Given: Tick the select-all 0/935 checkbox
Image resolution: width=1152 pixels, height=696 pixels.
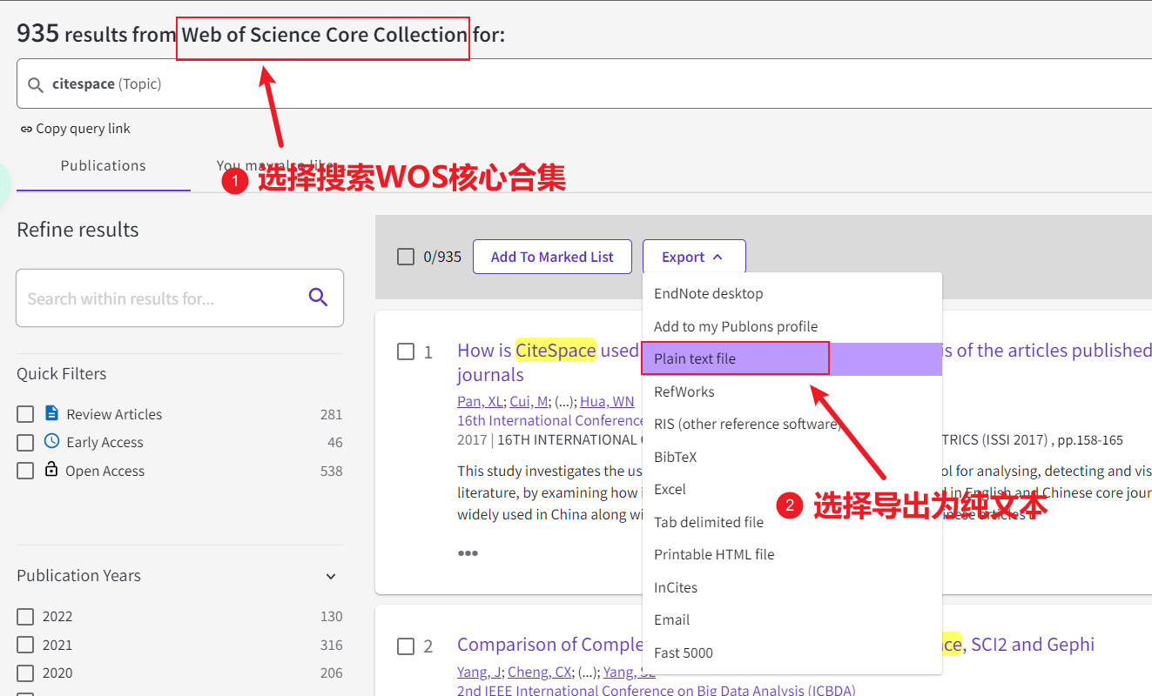Looking at the screenshot, I should click(x=405, y=257).
